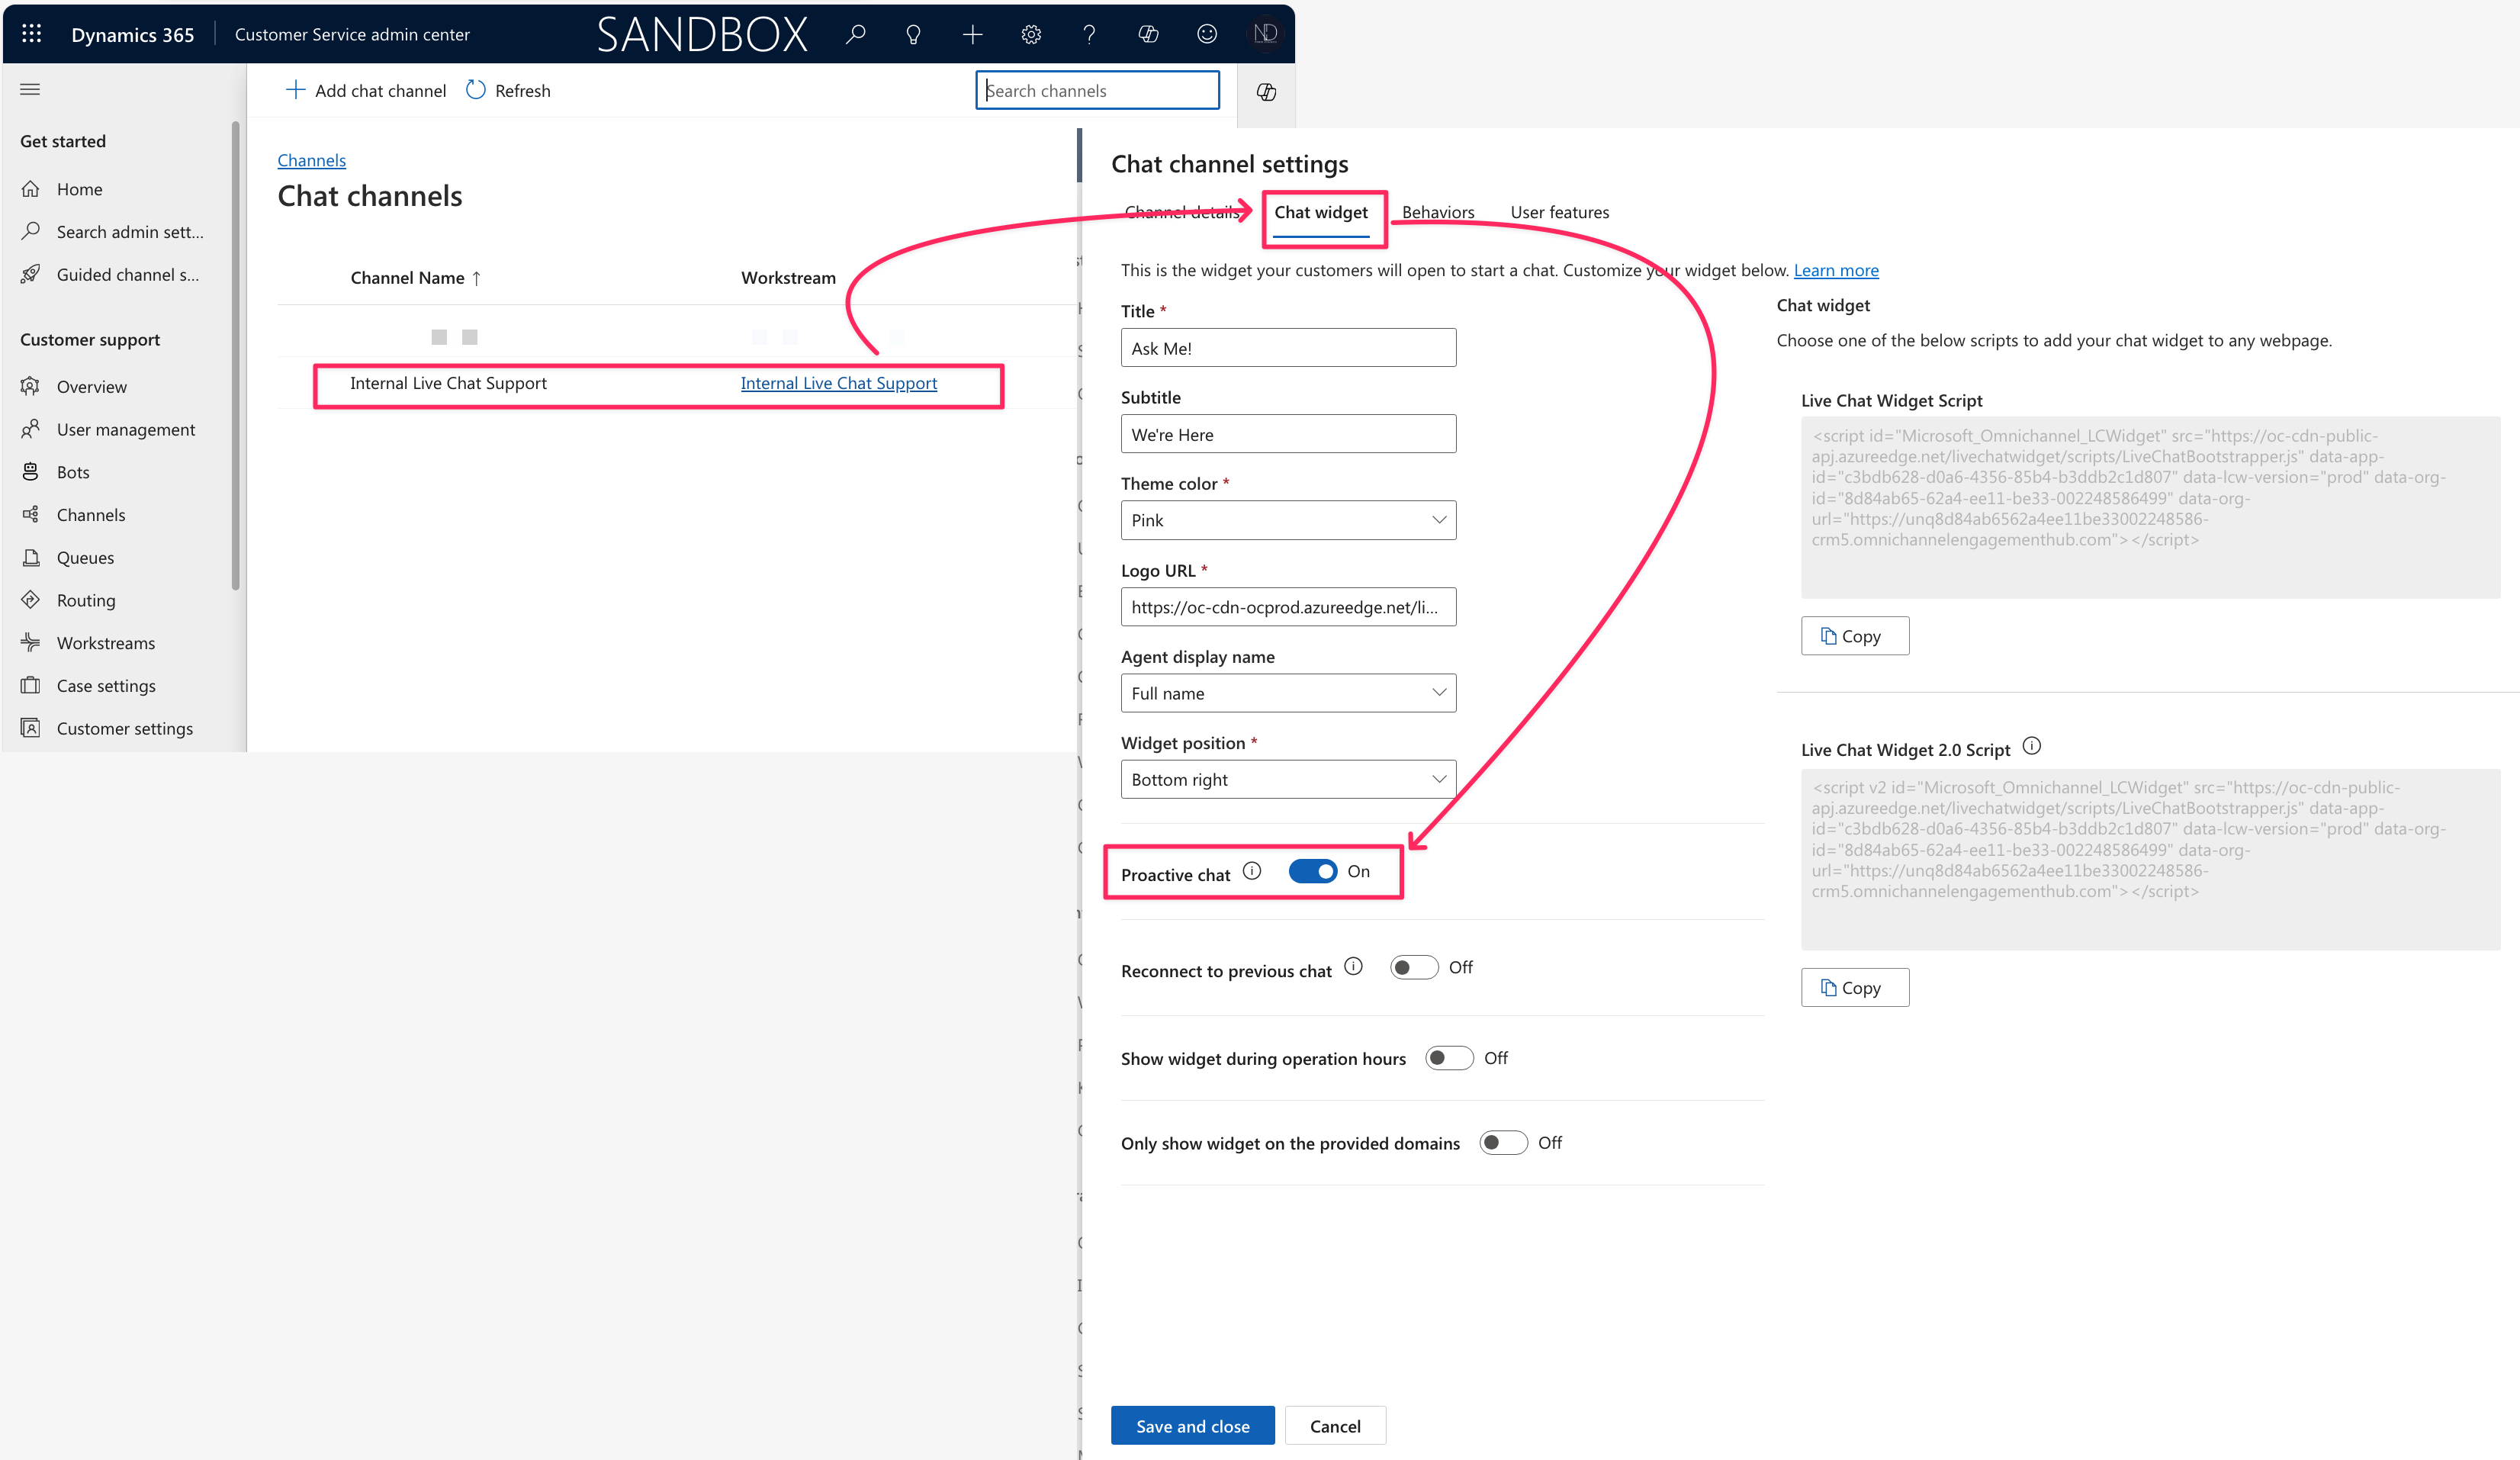Turn off the Proactive chat toggle
Viewport: 2520px width, 1460px height.
pos(1312,871)
